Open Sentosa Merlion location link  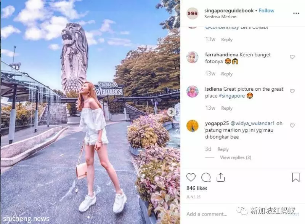pos(220,17)
